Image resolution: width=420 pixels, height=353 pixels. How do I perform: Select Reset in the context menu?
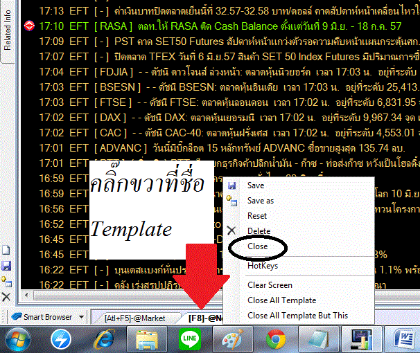(x=257, y=216)
